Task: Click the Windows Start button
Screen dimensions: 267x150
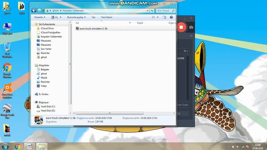Action: 5,146
